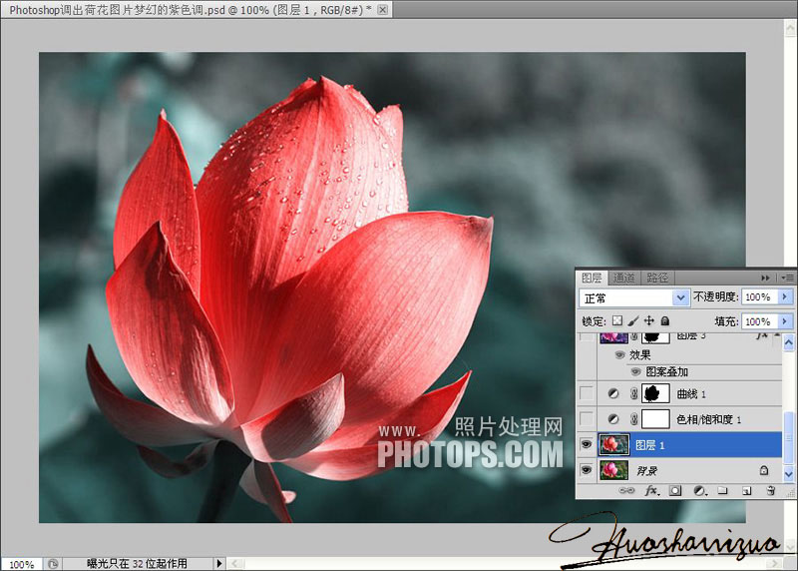Select the 图层 1 layer row
The width and height of the screenshot is (798, 571).
(679, 444)
